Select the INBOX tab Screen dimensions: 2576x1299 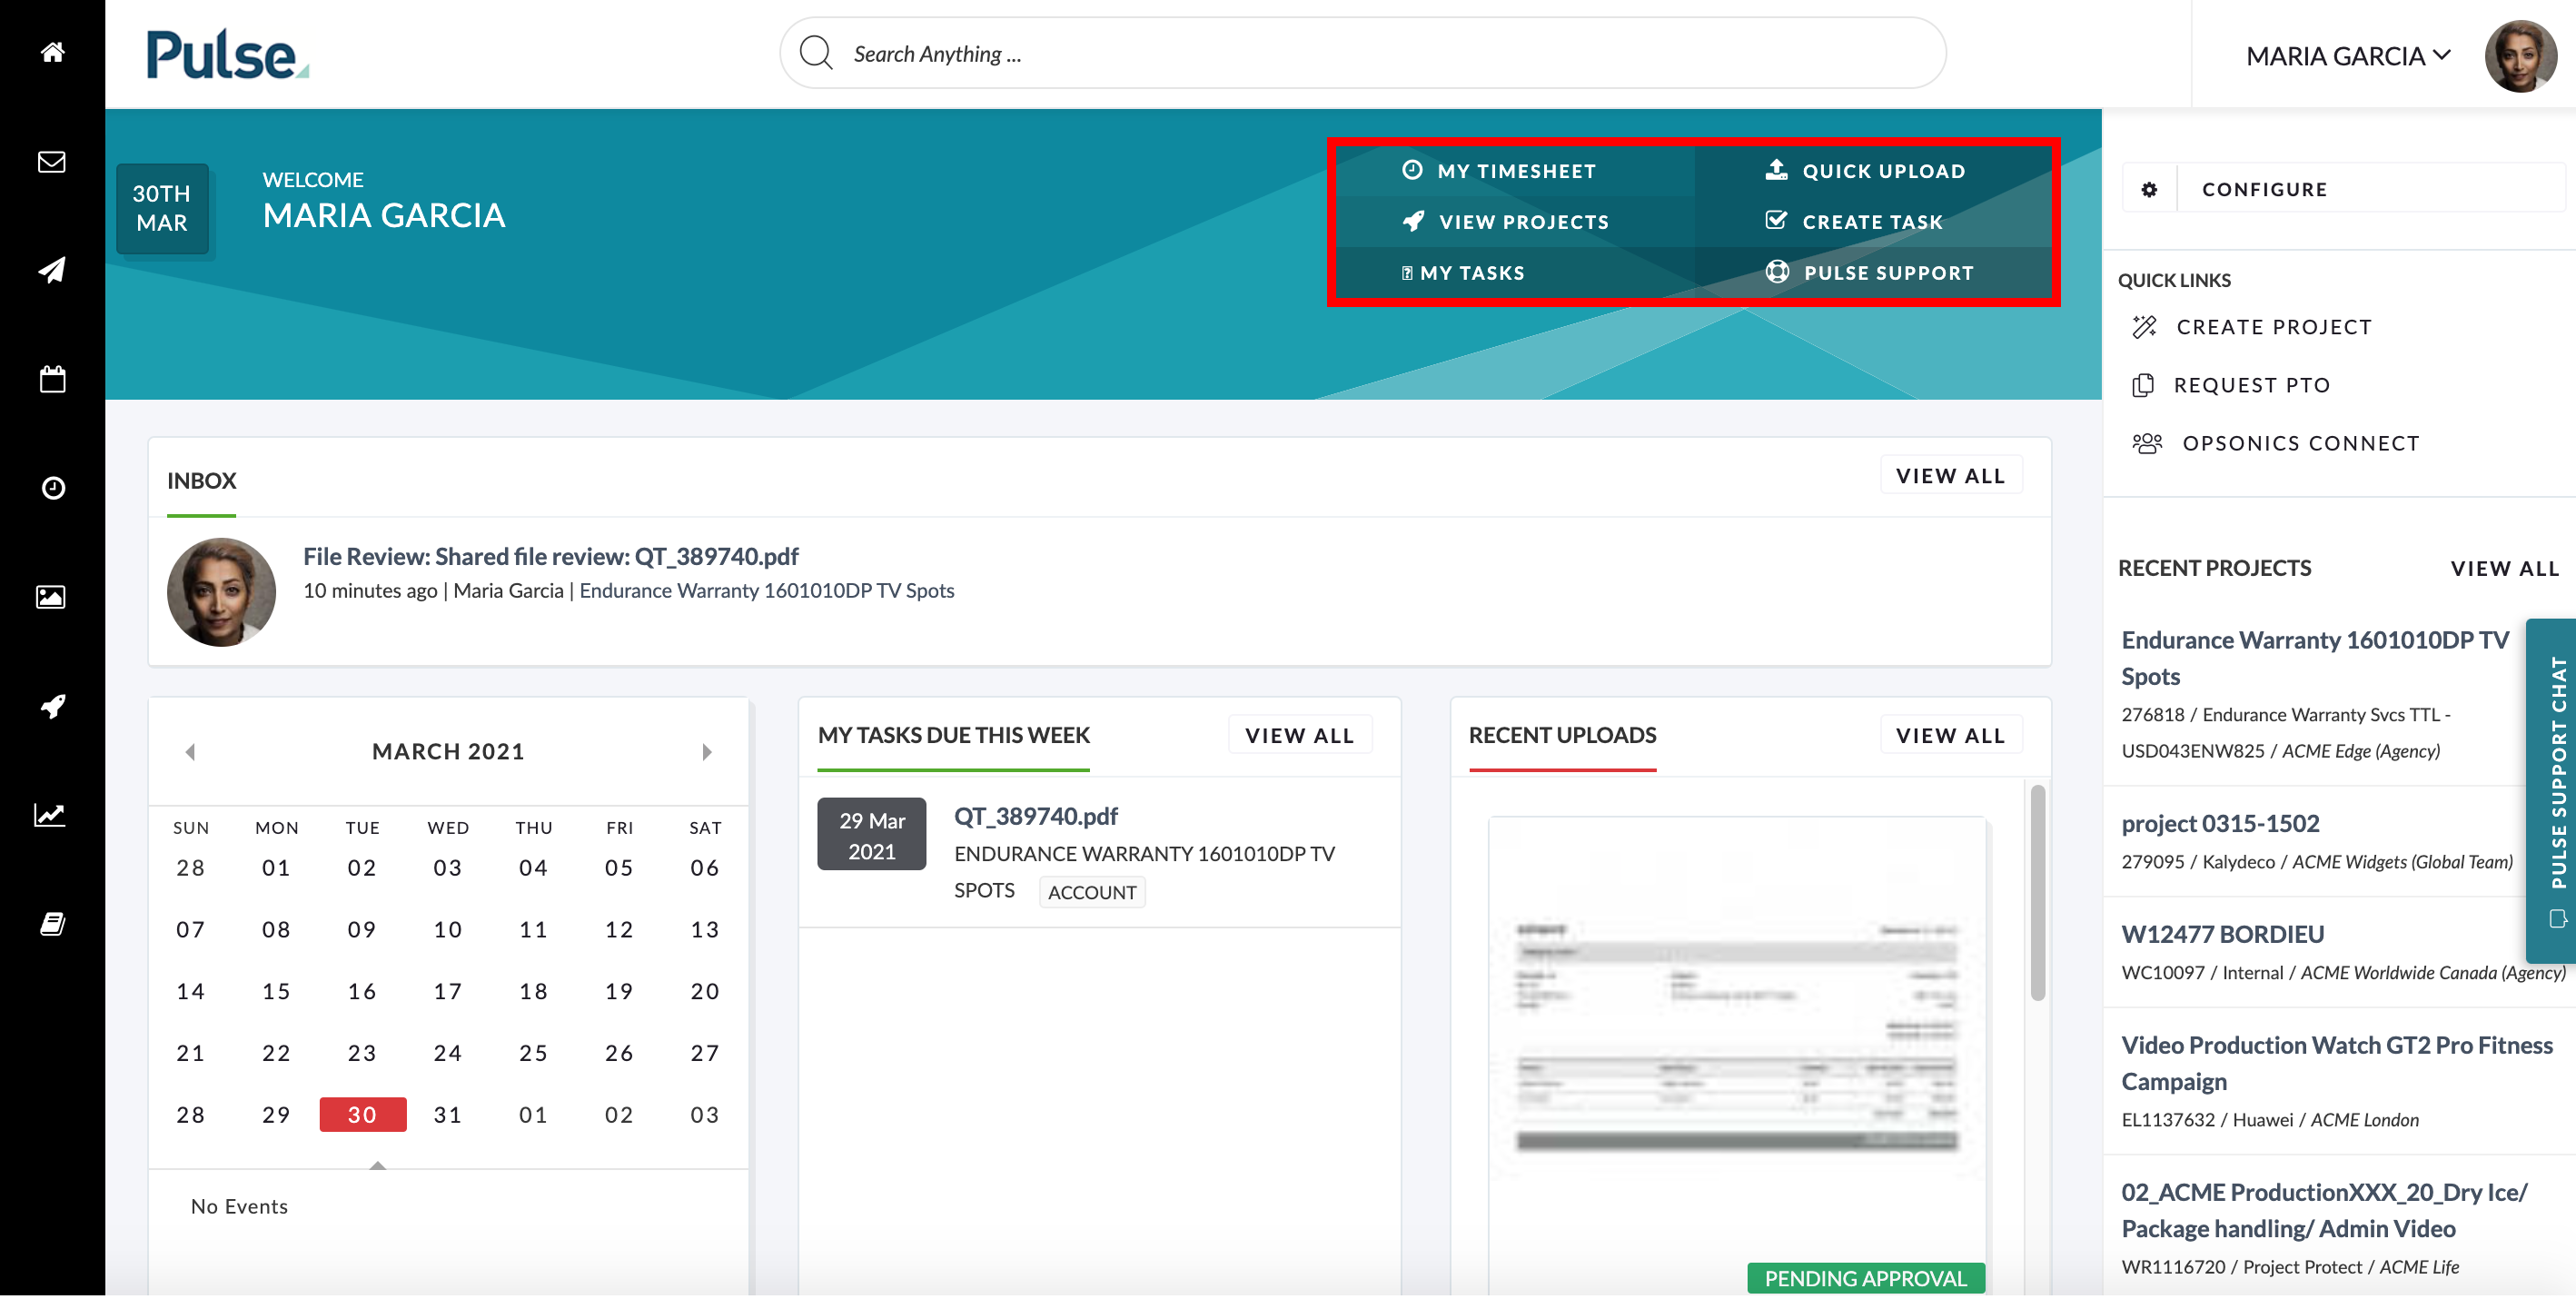pyautogui.click(x=202, y=481)
